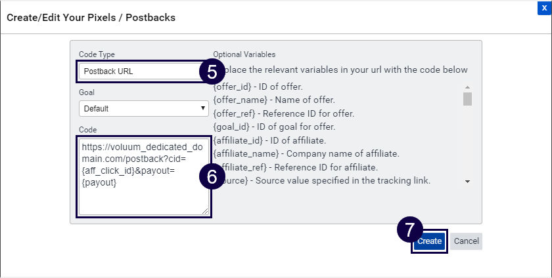This screenshot has width=552, height=278.
Task: Click inside the Code text area
Action: point(143,176)
